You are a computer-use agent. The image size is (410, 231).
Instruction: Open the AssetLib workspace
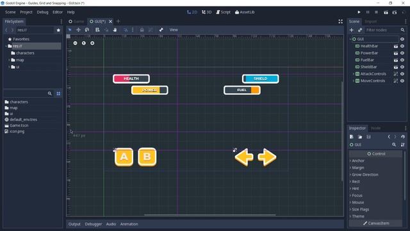click(245, 12)
